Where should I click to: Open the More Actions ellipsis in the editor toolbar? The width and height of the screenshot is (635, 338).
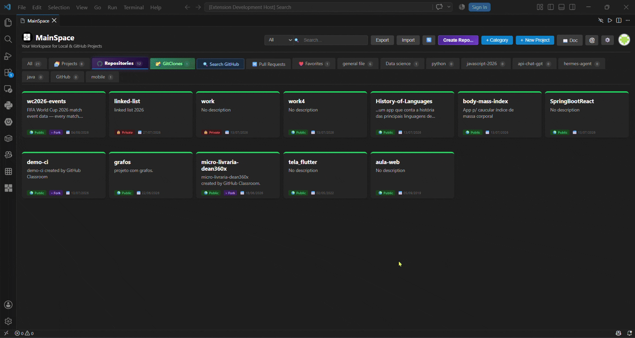pos(628,21)
